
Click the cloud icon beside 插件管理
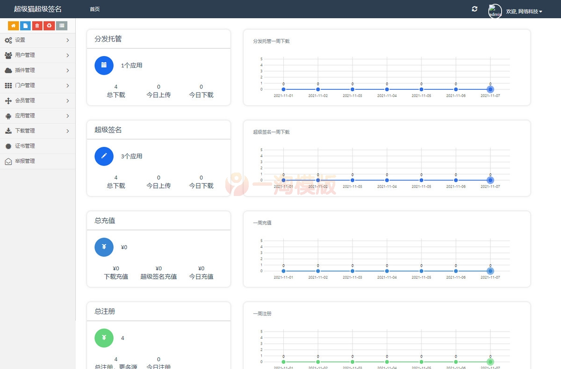point(8,70)
